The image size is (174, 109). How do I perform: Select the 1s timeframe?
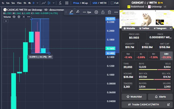(3, 3)
